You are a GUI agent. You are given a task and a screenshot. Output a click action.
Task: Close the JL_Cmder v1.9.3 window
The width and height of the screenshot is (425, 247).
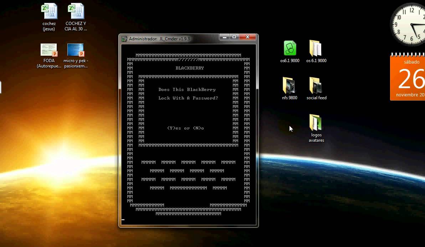click(247, 37)
